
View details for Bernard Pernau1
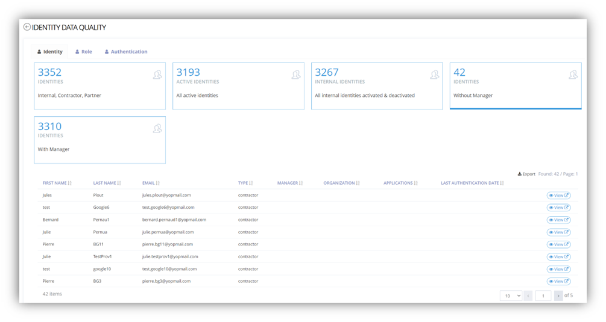[x=558, y=220]
